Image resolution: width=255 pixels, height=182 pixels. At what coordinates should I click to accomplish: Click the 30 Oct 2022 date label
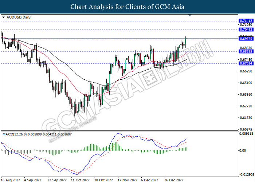pyautogui.click(x=104, y=180)
